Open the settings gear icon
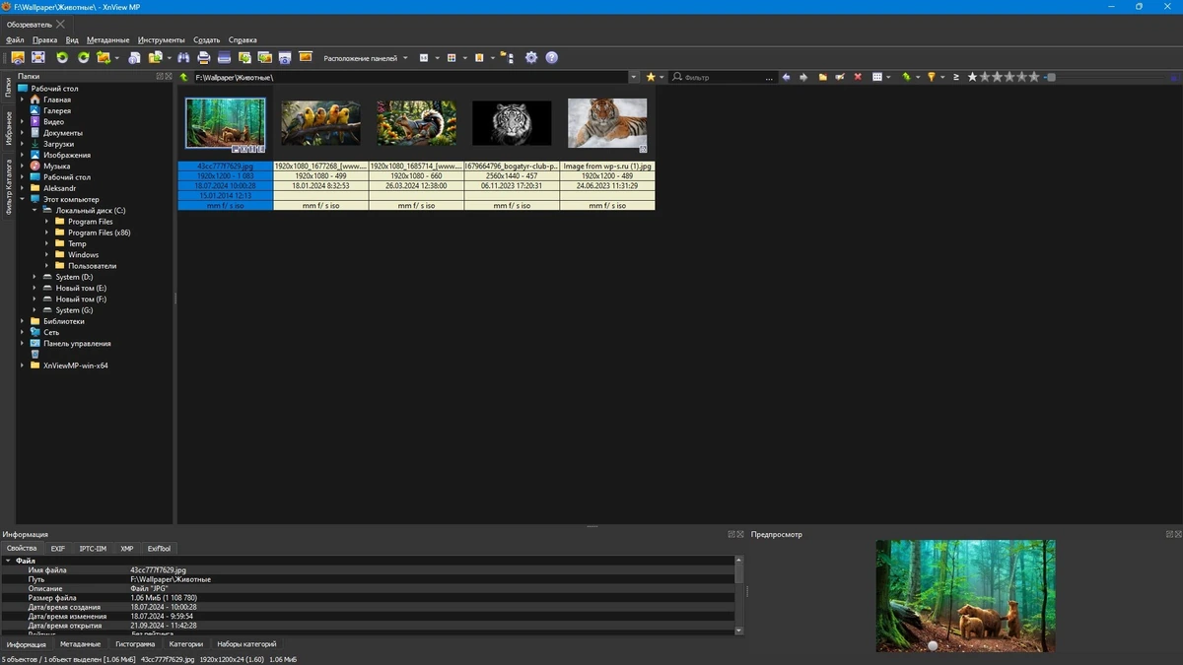This screenshot has width=1183, height=665. click(531, 58)
